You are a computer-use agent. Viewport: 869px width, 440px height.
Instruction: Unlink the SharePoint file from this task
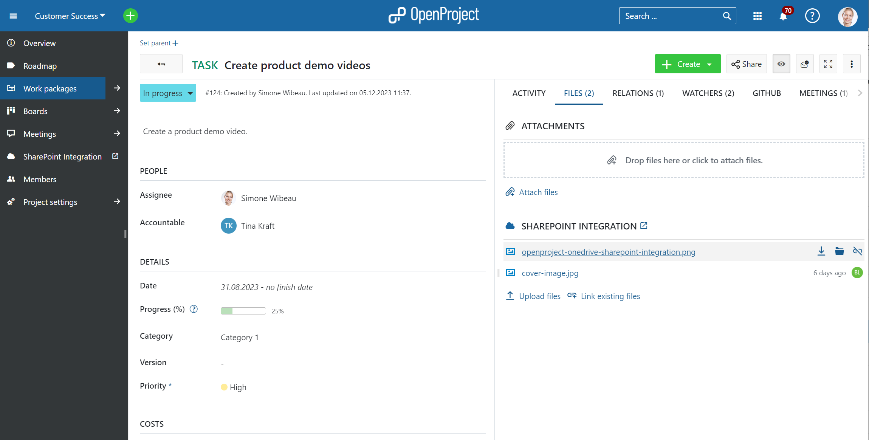pyautogui.click(x=857, y=251)
